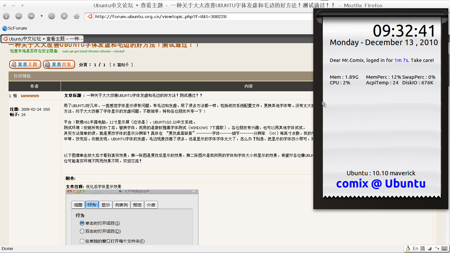Viewport: 450px width, 253px height.
Task: Click the 8 篇帖子 pagination text
Action: (x=121, y=65)
